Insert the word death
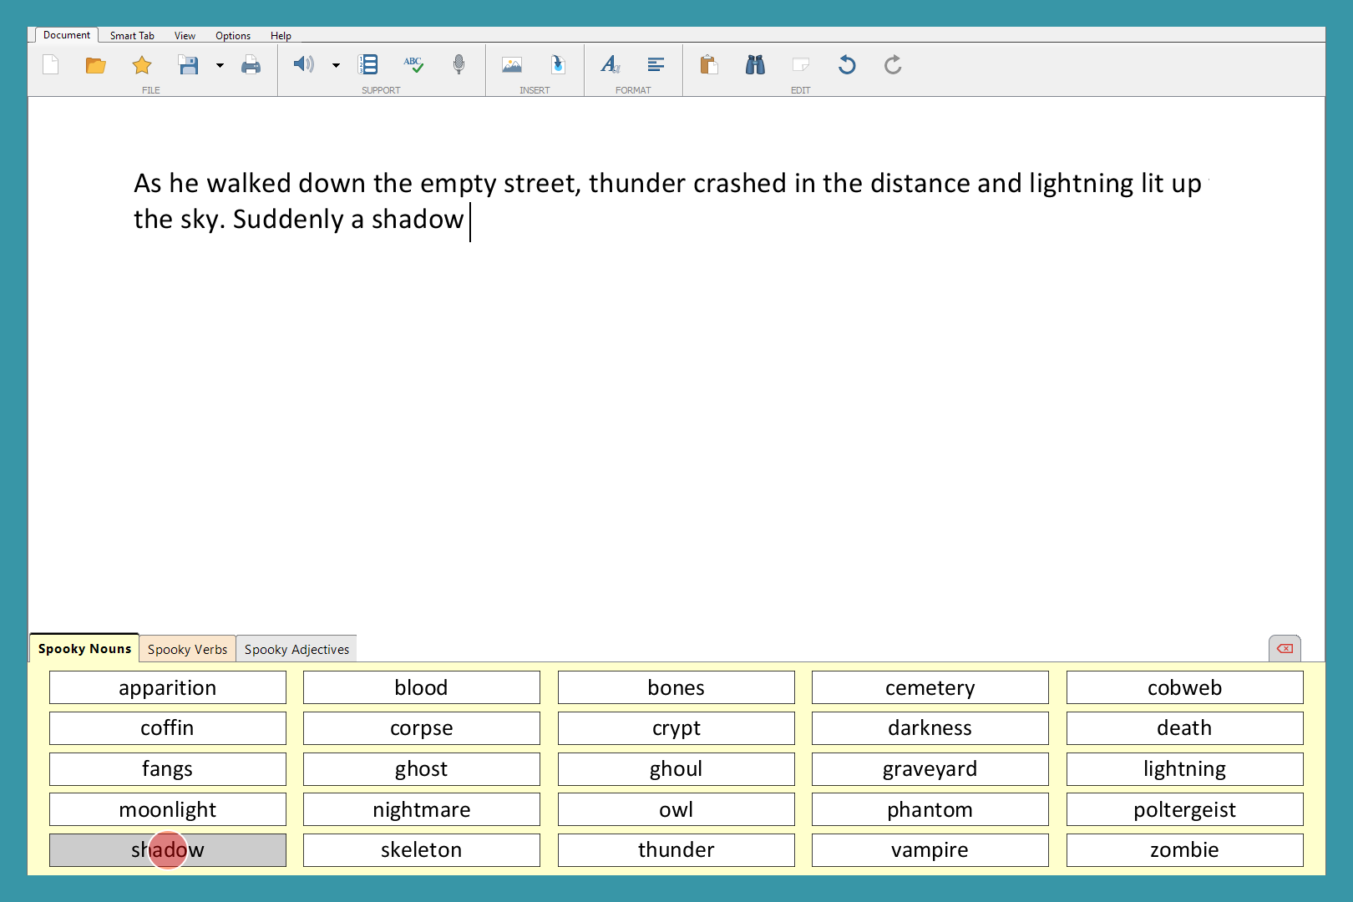Image resolution: width=1353 pixels, height=902 pixels. pyautogui.click(x=1185, y=728)
